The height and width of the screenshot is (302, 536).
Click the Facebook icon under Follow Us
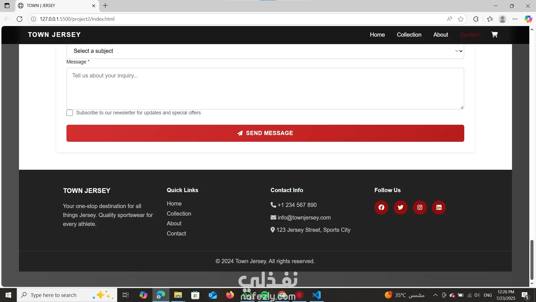pos(381,207)
